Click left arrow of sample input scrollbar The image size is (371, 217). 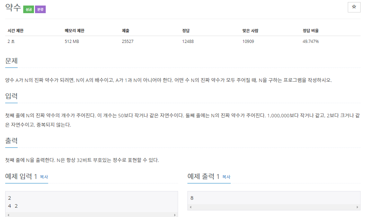click(8, 215)
